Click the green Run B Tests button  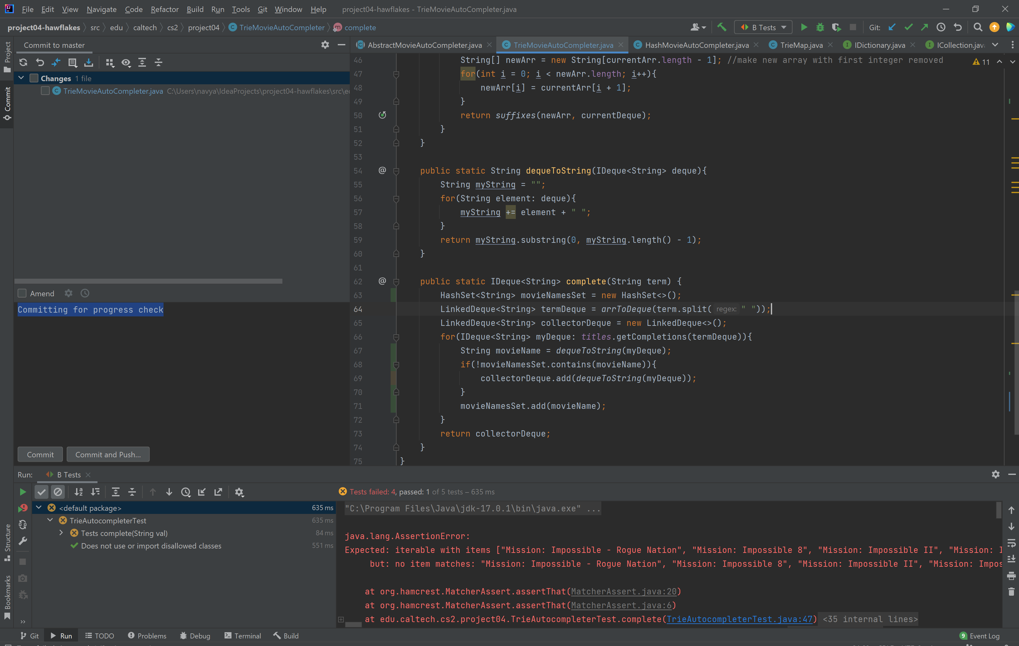coord(804,27)
